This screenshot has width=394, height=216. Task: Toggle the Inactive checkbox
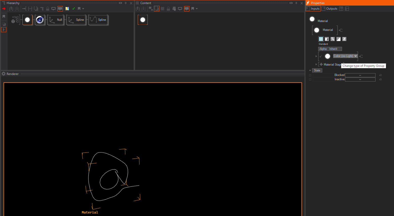310,80
